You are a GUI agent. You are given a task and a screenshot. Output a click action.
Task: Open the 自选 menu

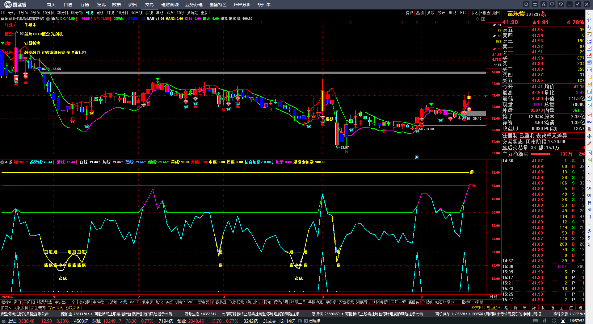68,5
